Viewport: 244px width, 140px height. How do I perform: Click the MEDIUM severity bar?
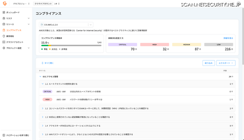pyautogui.click(x=186, y=44)
